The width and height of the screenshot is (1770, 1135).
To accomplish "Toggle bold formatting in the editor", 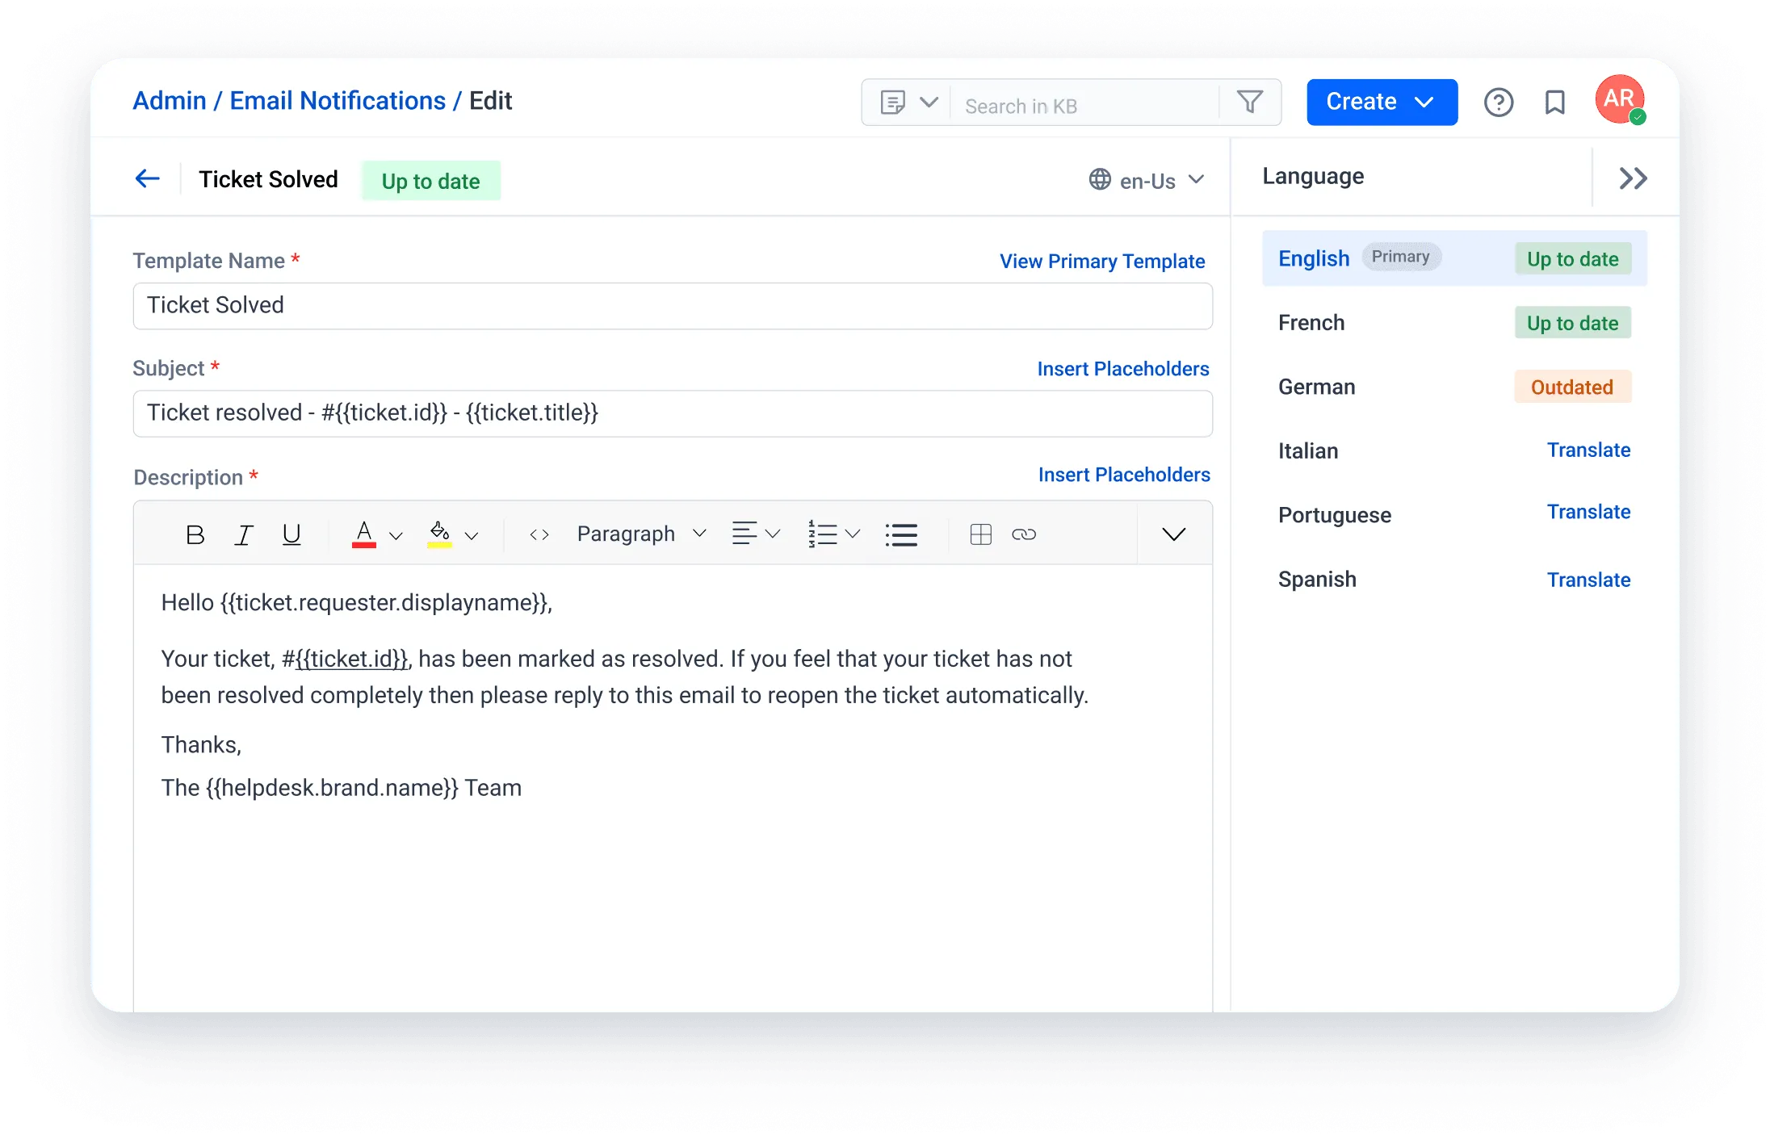I will pyautogui.click(x=194, y=534).
